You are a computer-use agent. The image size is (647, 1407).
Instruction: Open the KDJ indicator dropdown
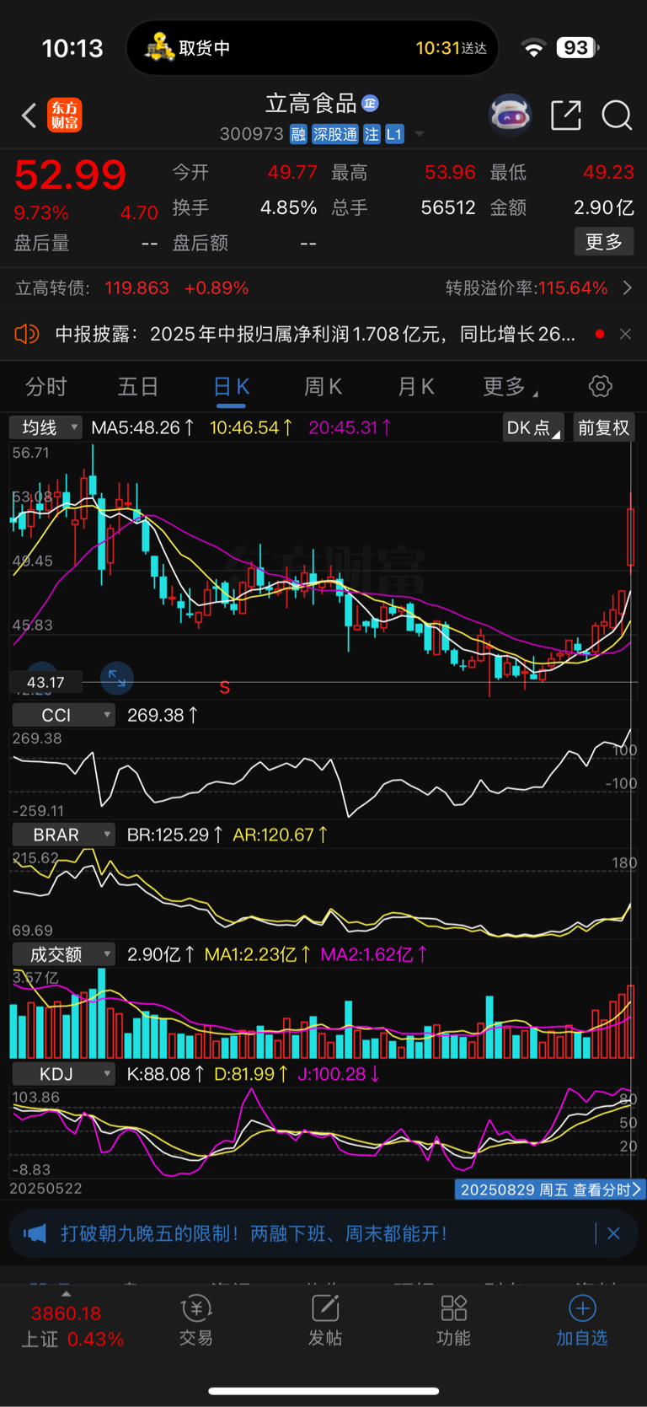click(63, 1074)
